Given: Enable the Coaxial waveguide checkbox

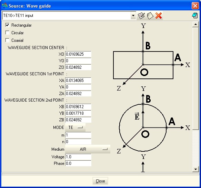Looking at the screenshot, I should coord(7,40).
